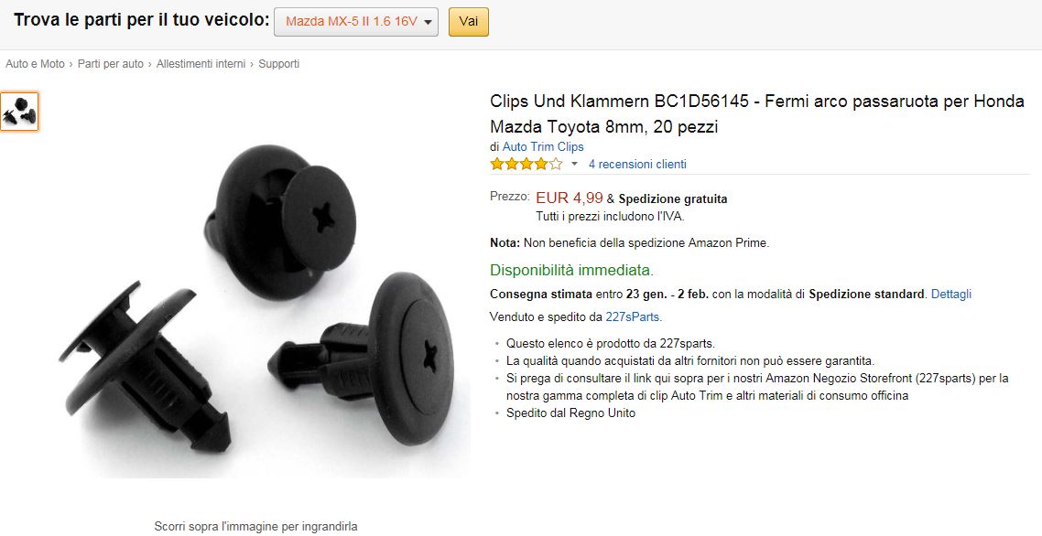Go to Parti per auto breadcrumb
Image resolution: width=1042 pixels, height=536 pixels.
coord(110,64)
